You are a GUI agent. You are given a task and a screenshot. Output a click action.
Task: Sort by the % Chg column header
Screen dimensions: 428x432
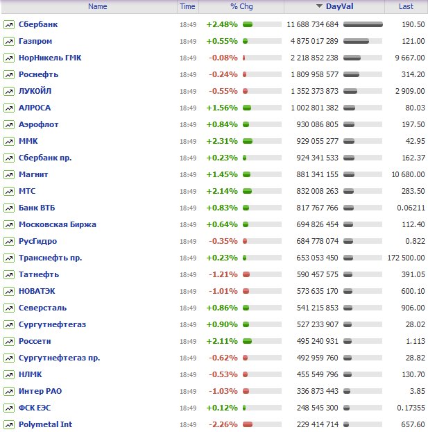click(x=241, y=6)
